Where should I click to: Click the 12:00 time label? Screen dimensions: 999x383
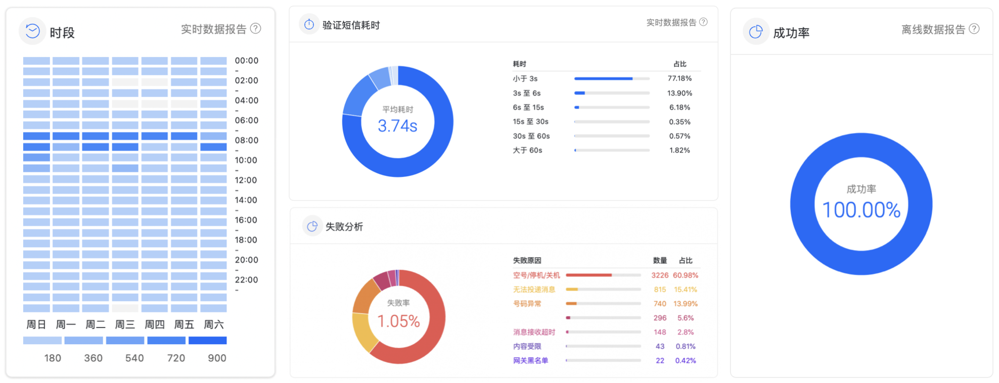[246, 180]
